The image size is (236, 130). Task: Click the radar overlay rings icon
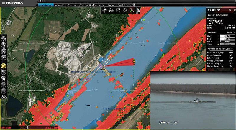click(x=124, y=10)
